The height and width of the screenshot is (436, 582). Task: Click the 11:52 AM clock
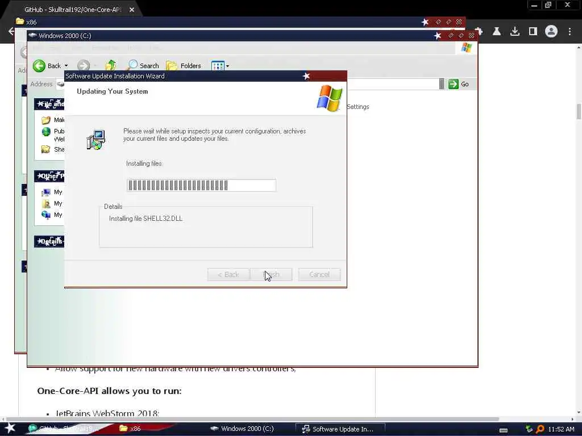click(561, 429)
